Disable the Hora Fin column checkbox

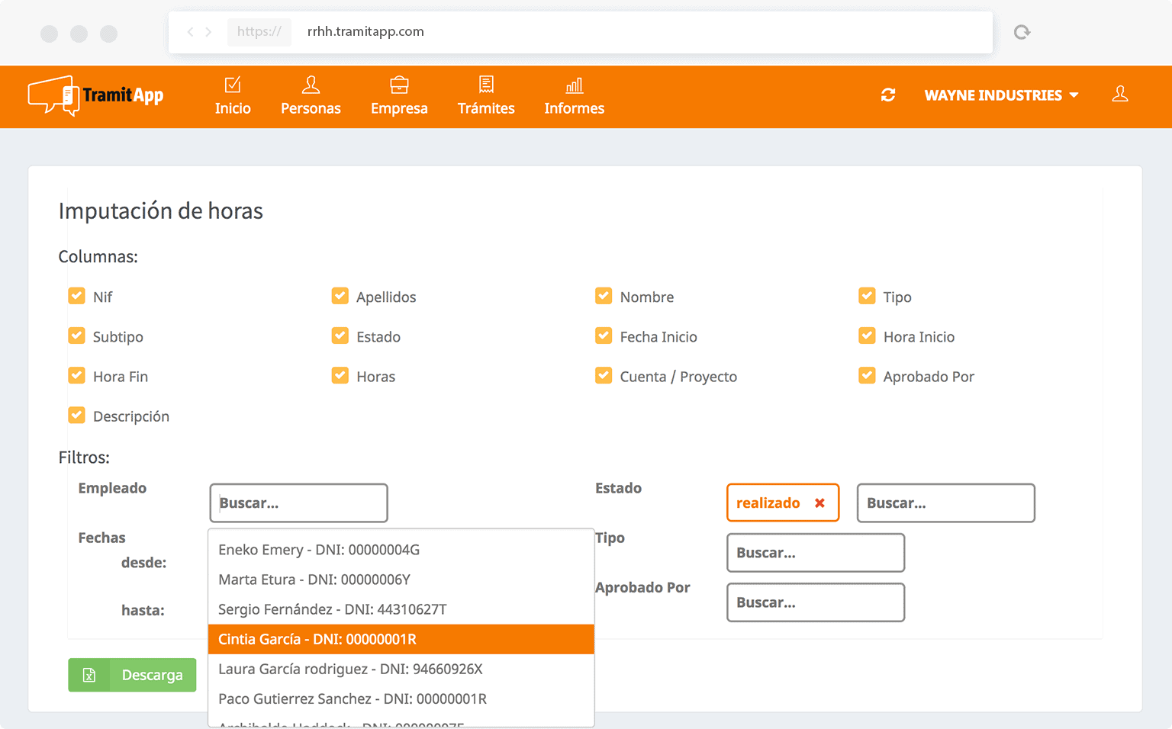point(76,375)
